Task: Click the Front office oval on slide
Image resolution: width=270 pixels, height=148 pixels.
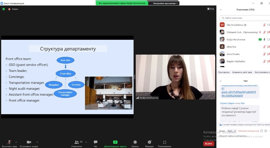Action: (x=65, y=73)
